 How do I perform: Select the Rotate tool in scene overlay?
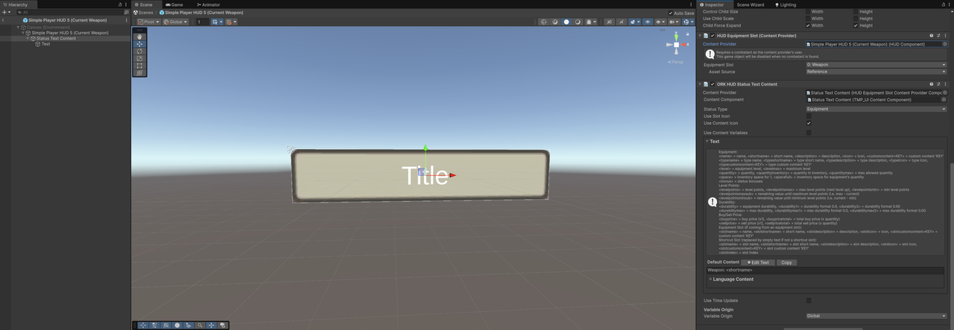click(139, 51)
